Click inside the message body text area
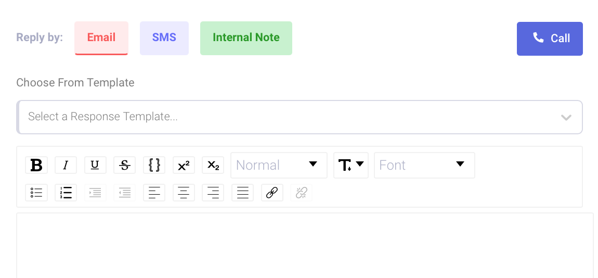598x278 pixels. (305, 245)
